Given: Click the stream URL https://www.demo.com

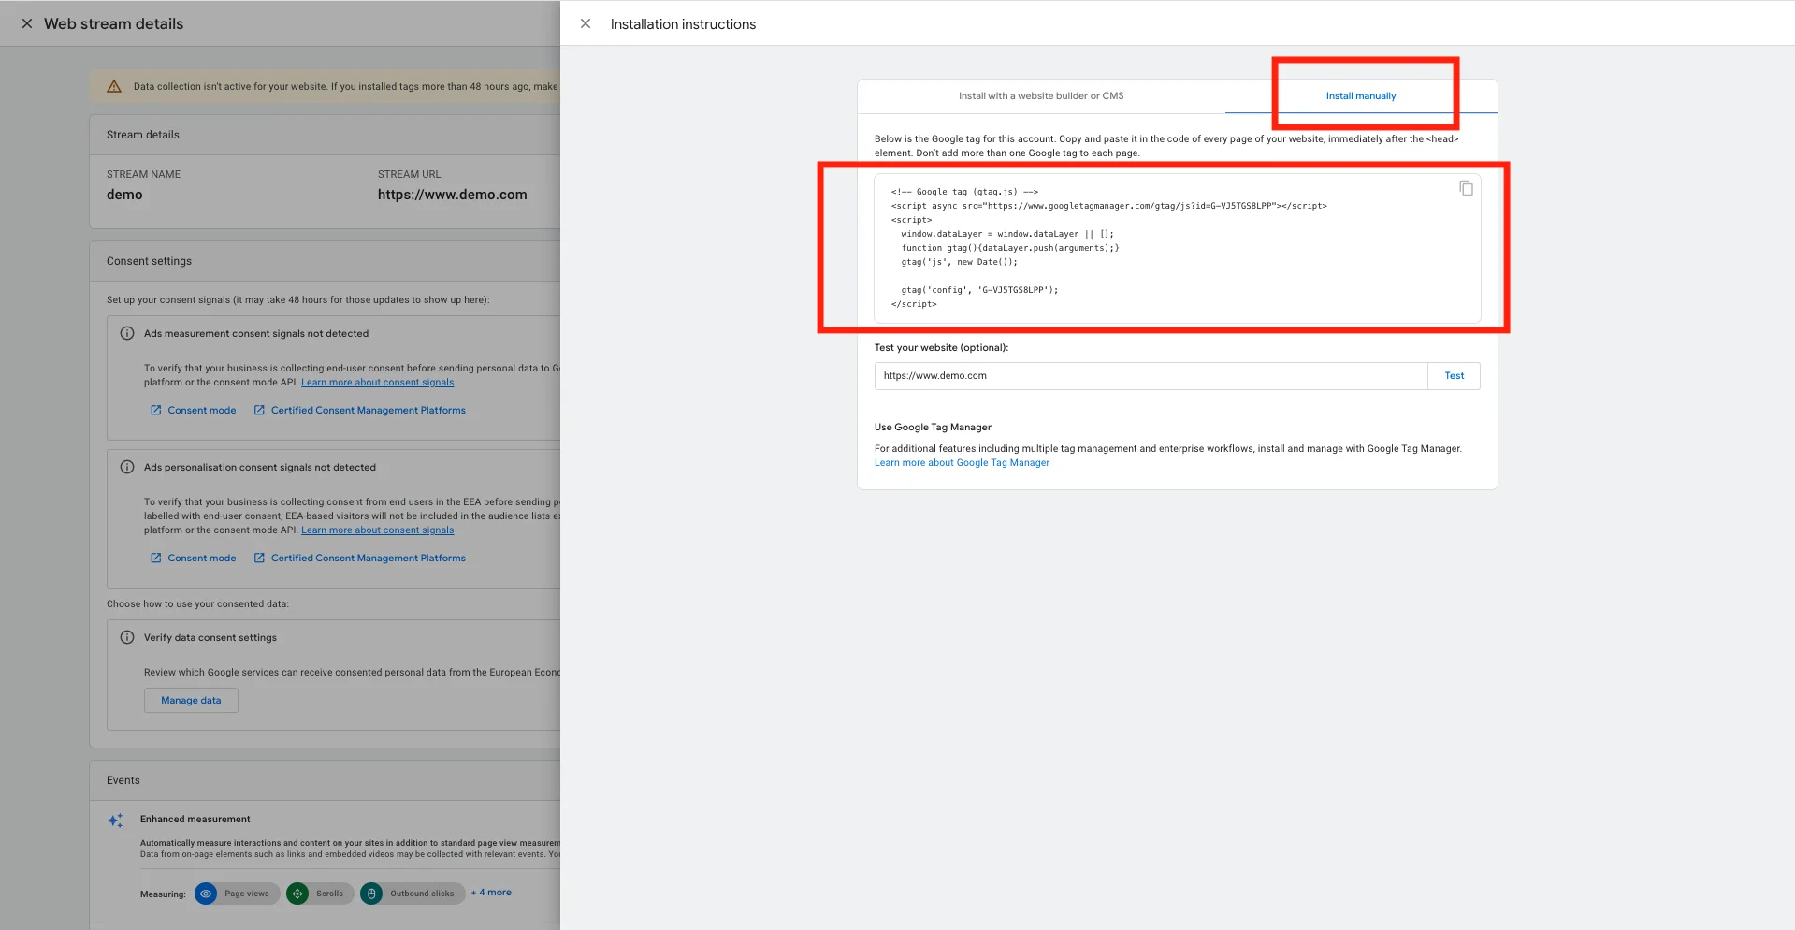Looking at the screenshot, I should [x=453, y=195].
